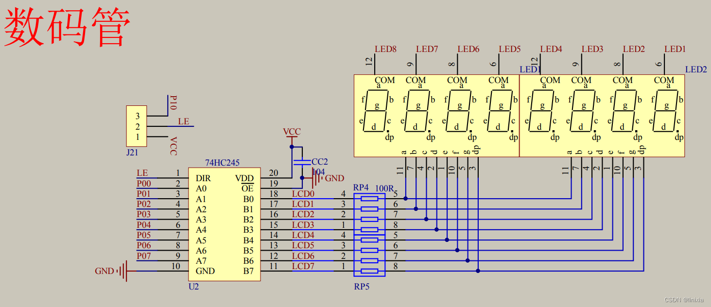Click pin number 20 of U2

[x=274, y=173]
